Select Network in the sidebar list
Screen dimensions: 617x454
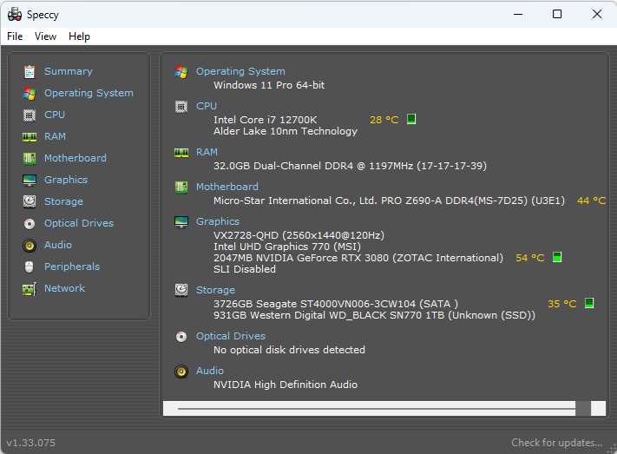(x=64, y=288)
